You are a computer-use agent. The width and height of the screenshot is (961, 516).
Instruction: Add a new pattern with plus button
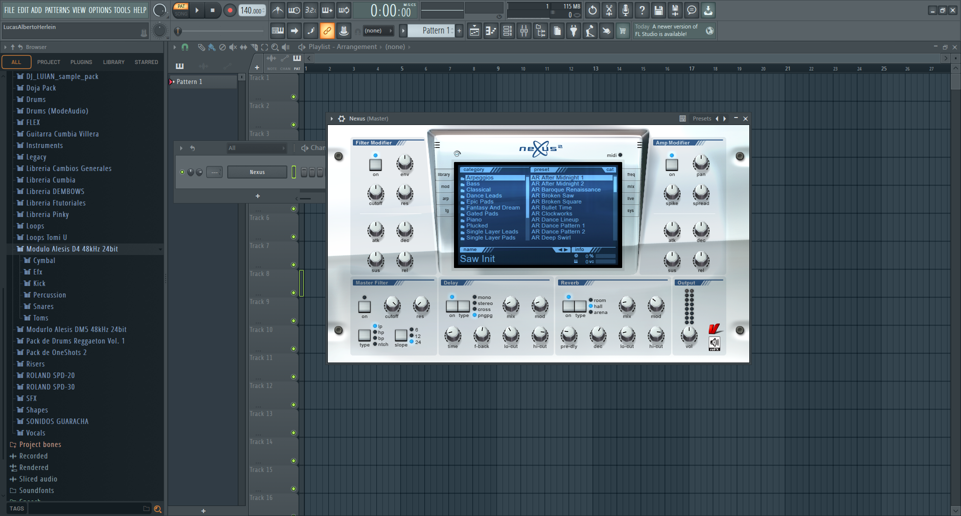(459, 31)
